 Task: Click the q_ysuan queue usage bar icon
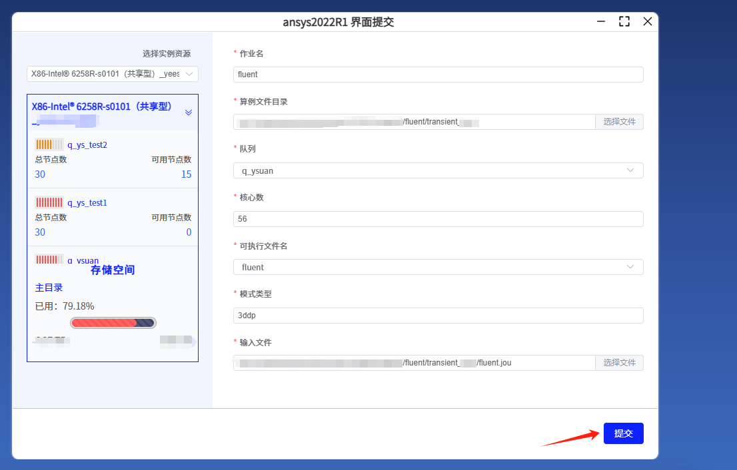[x=49, y=260]
